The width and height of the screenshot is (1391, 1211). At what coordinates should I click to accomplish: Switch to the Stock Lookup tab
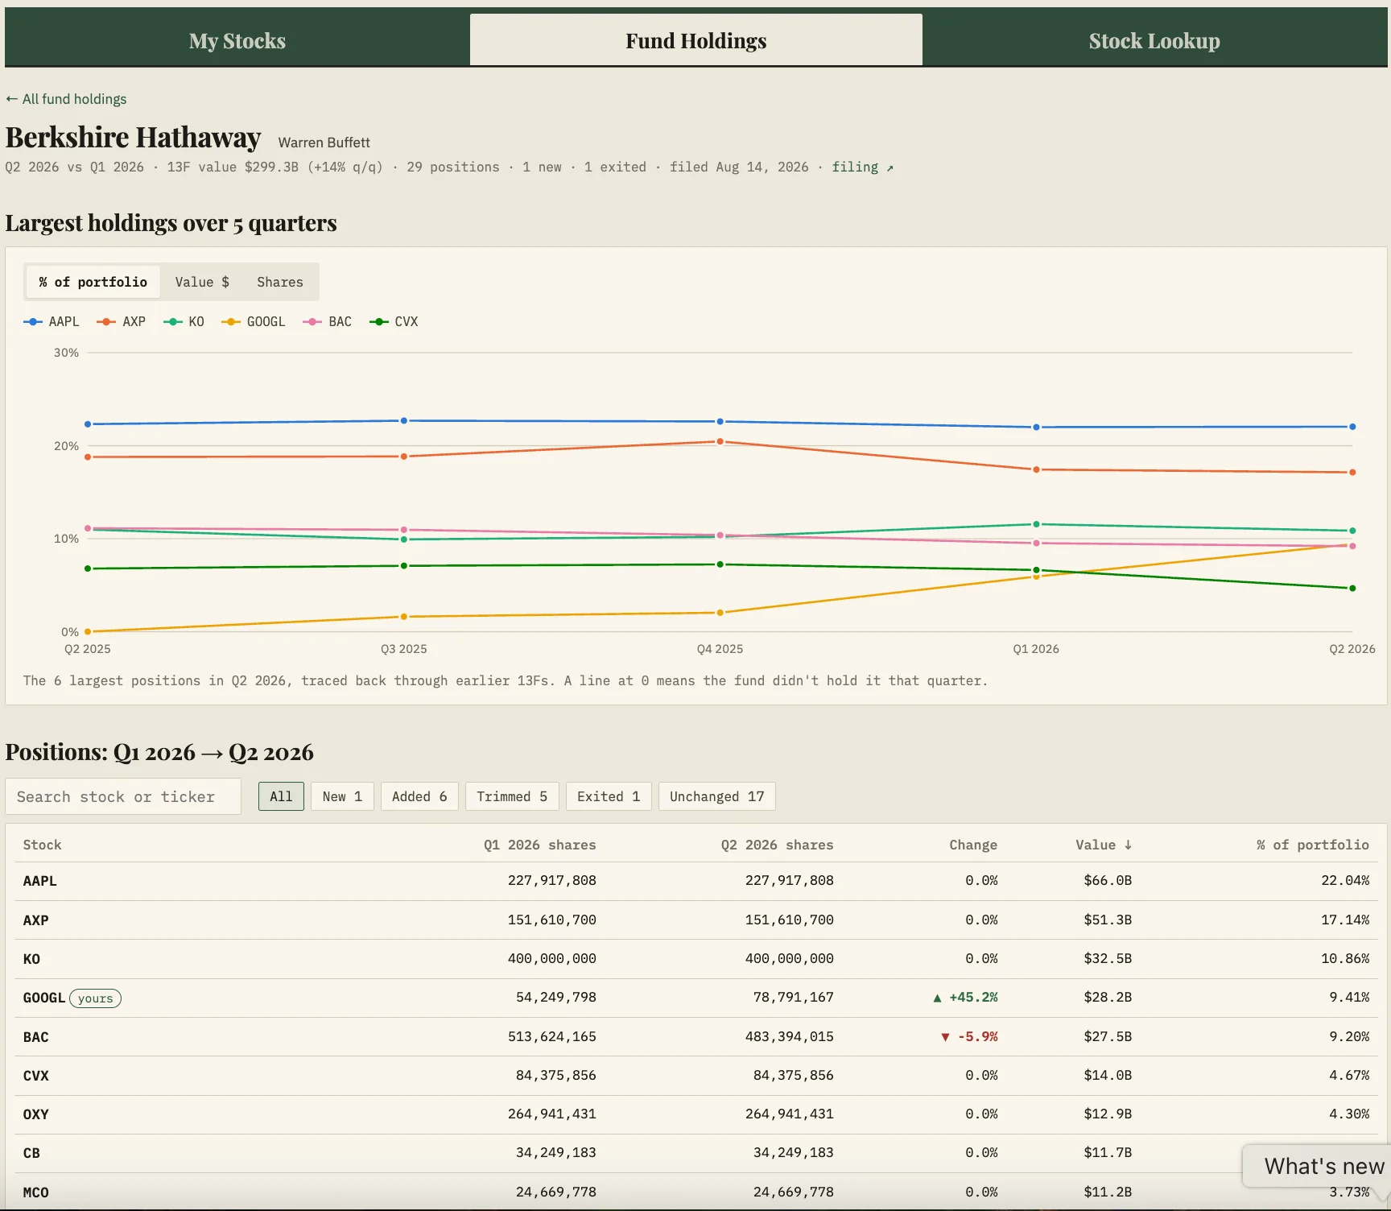[x=1154, y=40]
